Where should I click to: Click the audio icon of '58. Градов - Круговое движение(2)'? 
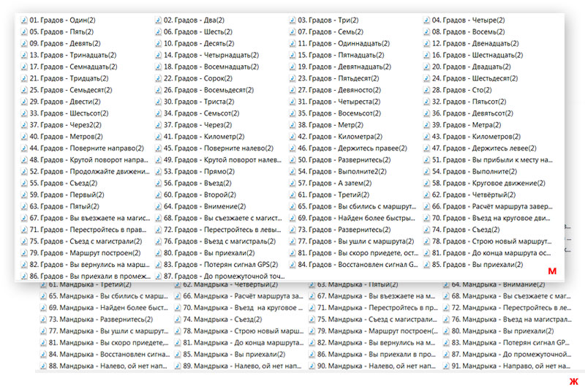point(426,183)
